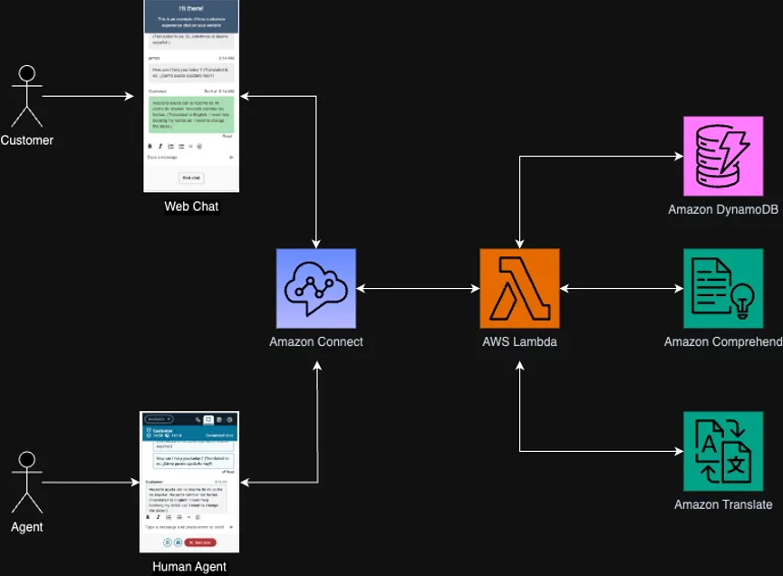The image size is (783, 576).
Task: Click phone icon in Human Agent header
Action: click(x=198, y=419)
